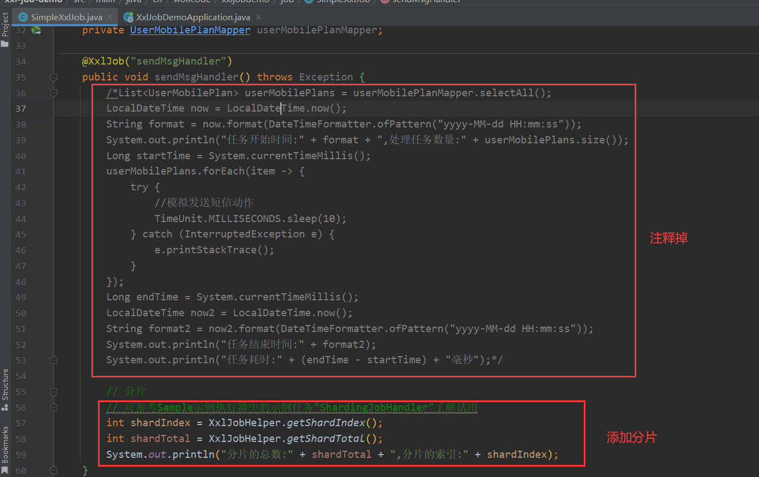The height and width of the screenshot is (477, 759).
Task: Click the ",分片的索引:" string on line 59
Action: point(429,455)
